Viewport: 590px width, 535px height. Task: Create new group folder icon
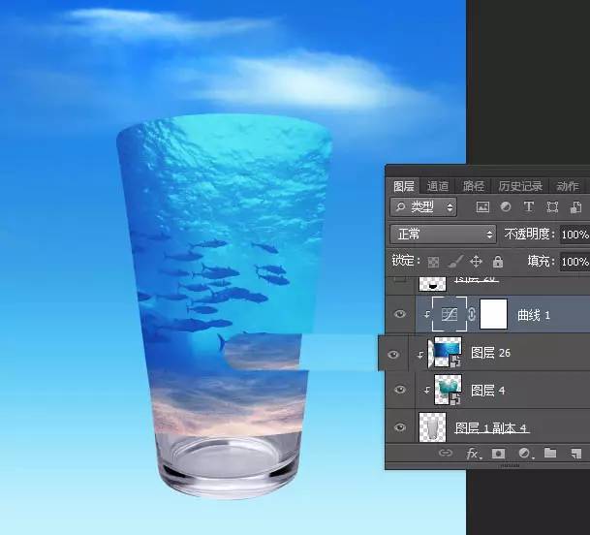(x=549, y=453)
